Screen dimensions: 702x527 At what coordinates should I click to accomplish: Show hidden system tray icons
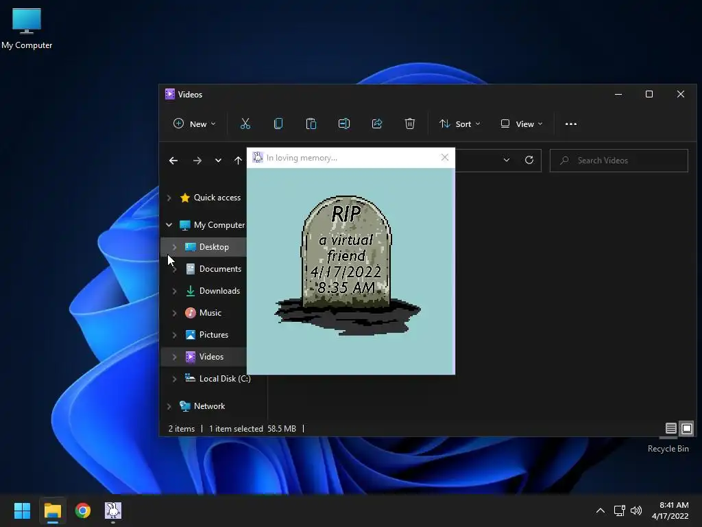pos(601,511)
